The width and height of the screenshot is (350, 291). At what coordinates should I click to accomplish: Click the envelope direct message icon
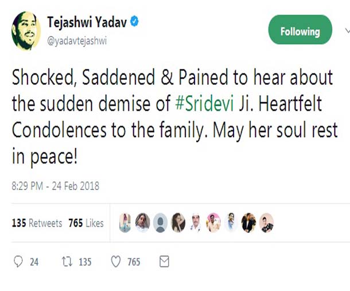tap(164, 262)
